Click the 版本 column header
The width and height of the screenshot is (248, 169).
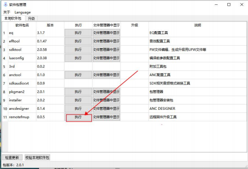[50, 25]
